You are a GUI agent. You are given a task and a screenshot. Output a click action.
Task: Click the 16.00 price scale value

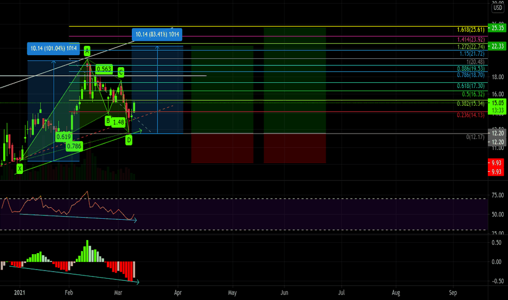[x=498, y=94]
